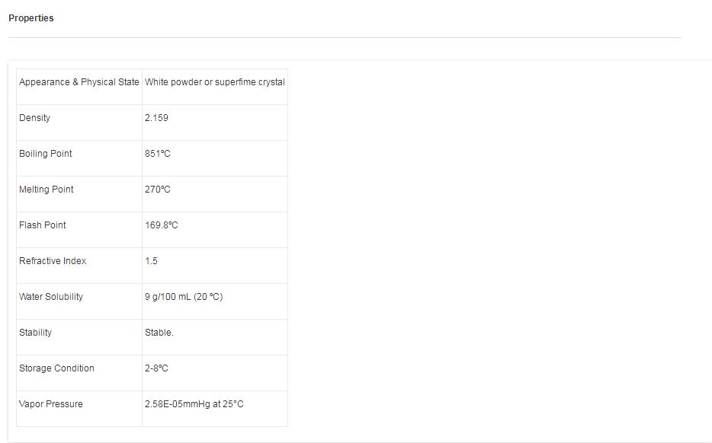Click the 2.58E-05mmHg vapor pressure value

pyautogui.click(x=194, y=404)
